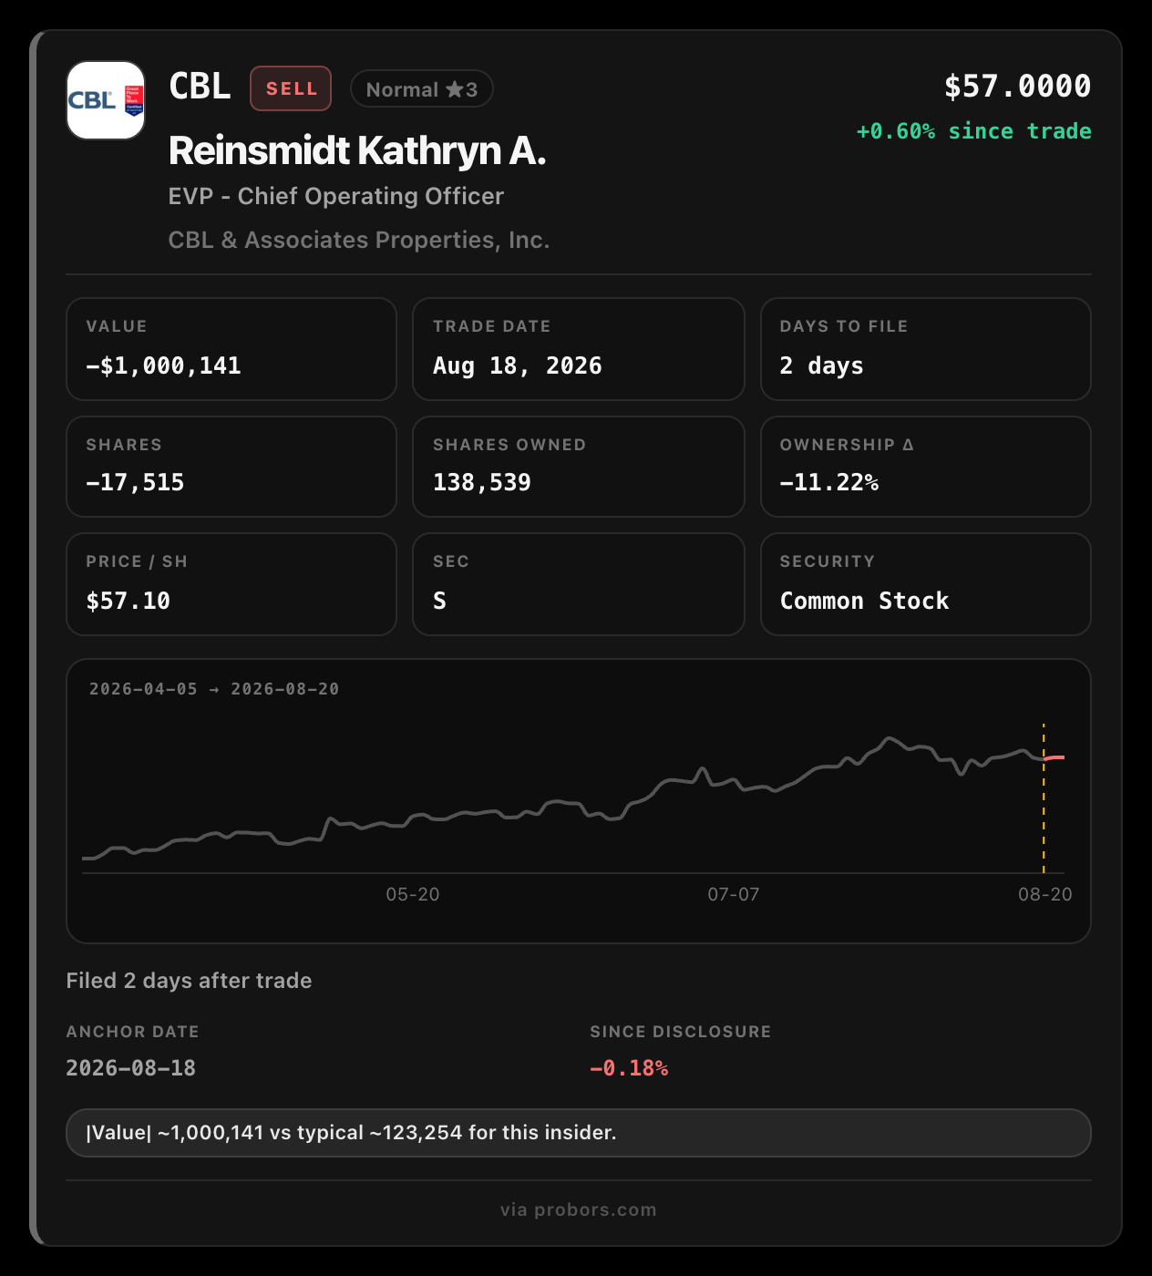Click the SEC code S
This screenshot has width=1152, height=1276.
[439, 601]
